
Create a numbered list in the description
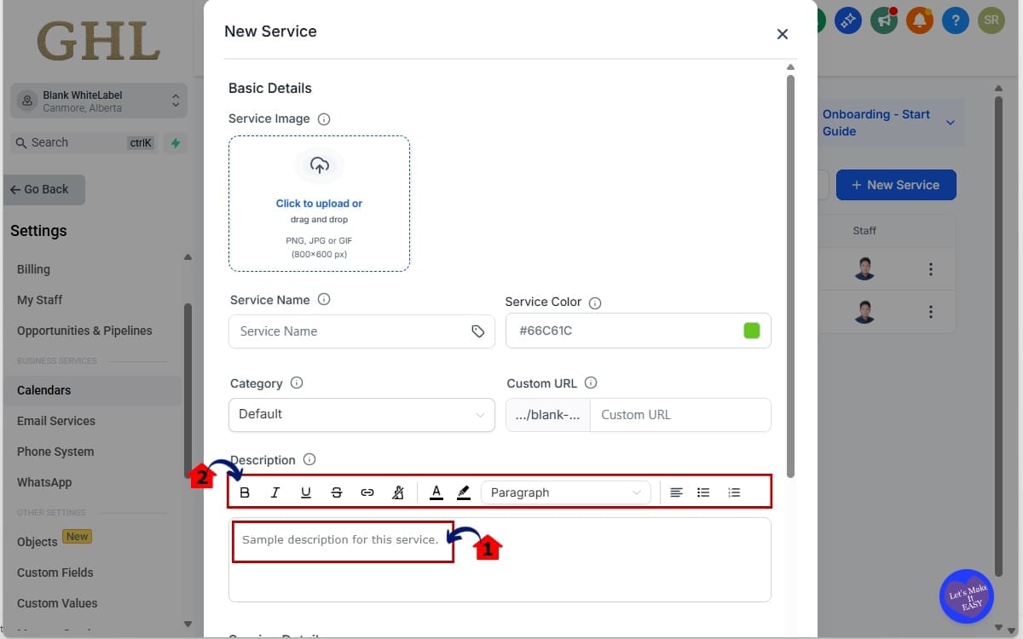(x=734, y=492)
